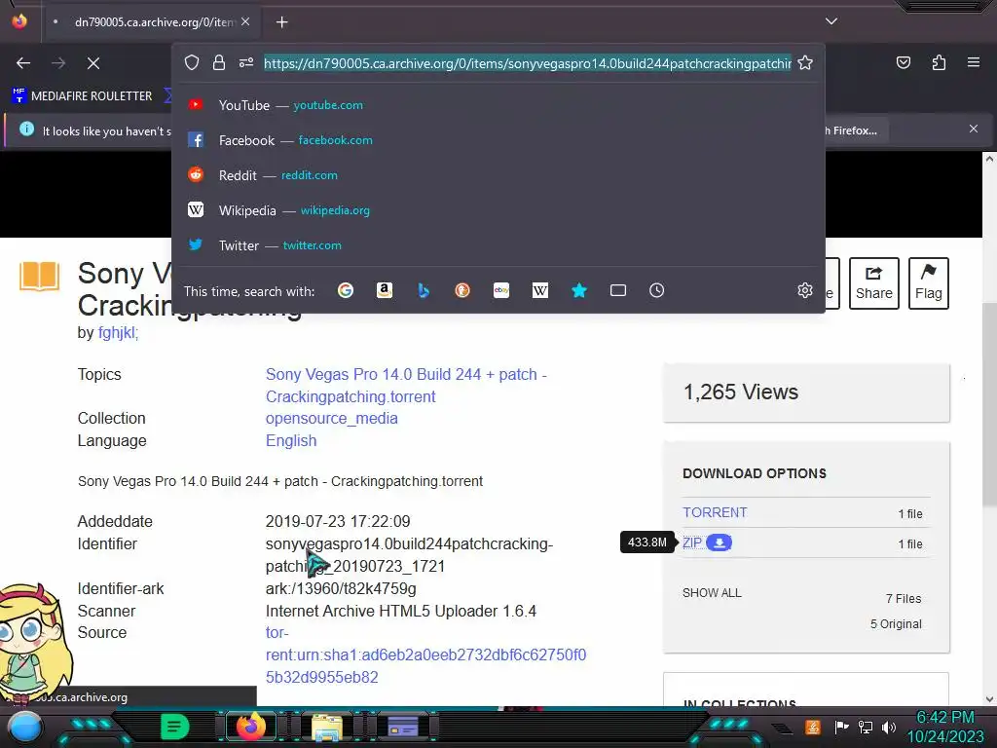Viewport: 997px width, 748px height.
Task: Click the URL address field
Action: coord(527,63)
